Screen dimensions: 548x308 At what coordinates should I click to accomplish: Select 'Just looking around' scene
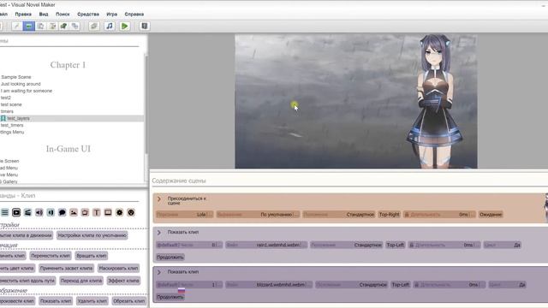coord(21,84)
